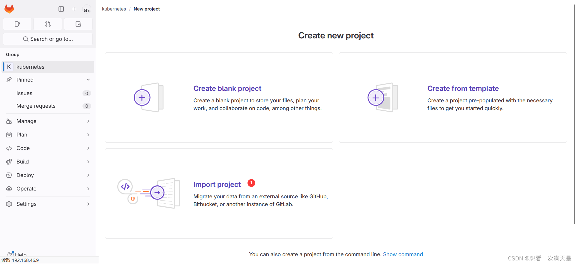576x264 pixels.
Task: Expand the Build menu chevron
Action: [88, 162]
